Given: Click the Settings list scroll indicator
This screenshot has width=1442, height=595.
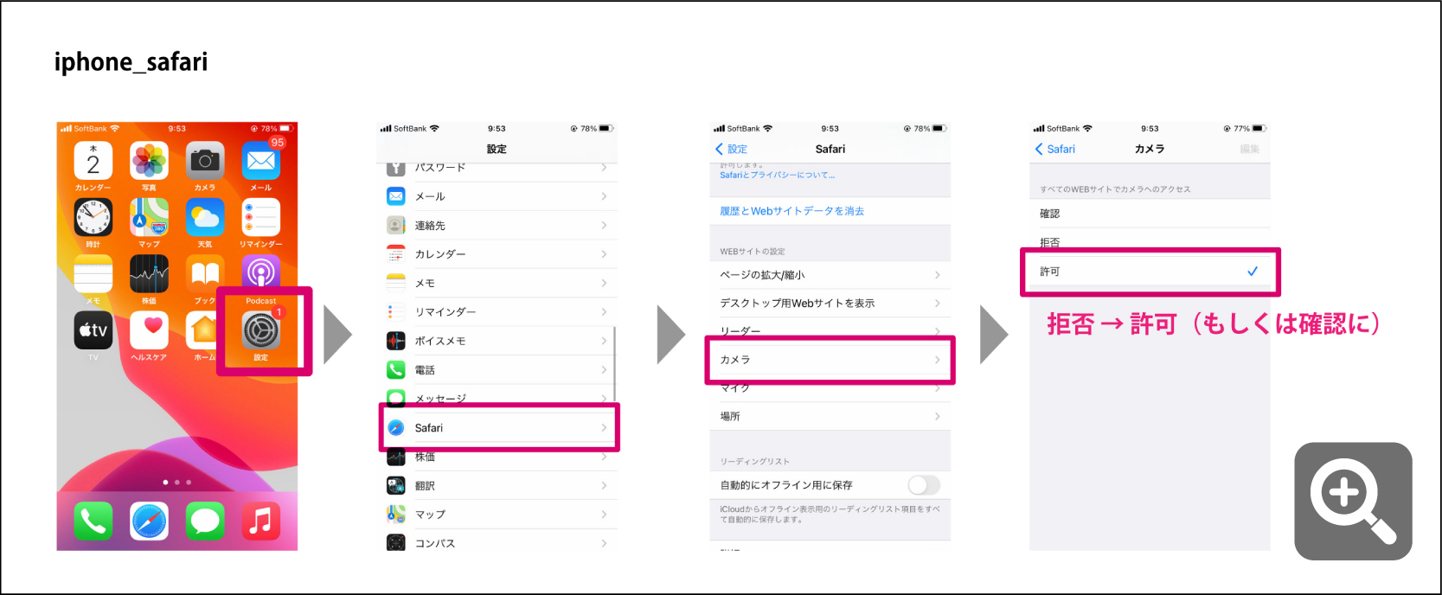Looking at the screenshot, I should 615,364.
